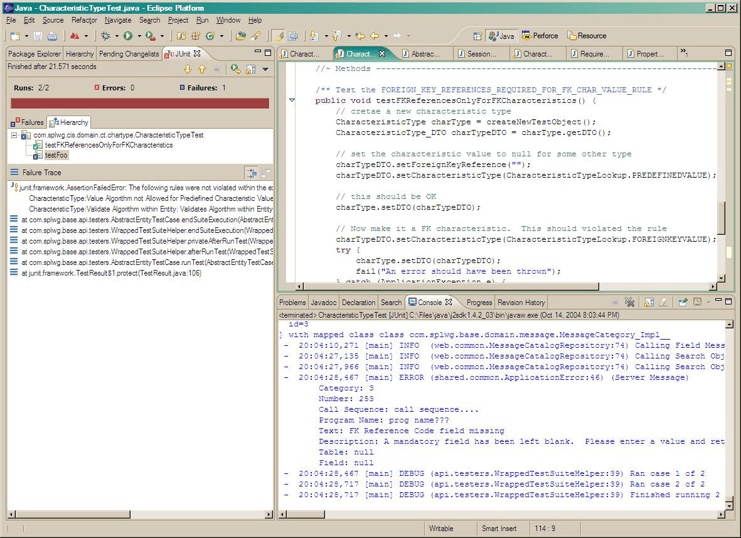Open the Run button dropdown arrow
Image resolution: width=741 pixels, height=538 pixels.
click(139, 36)
